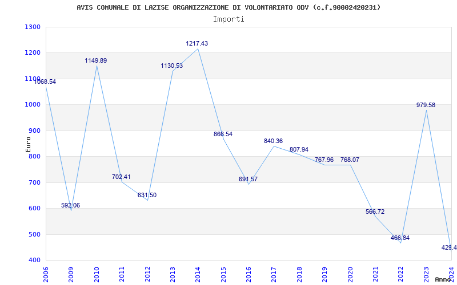Click the 592.06 data label
Screen dimensions: 457x285
[70, 205]
